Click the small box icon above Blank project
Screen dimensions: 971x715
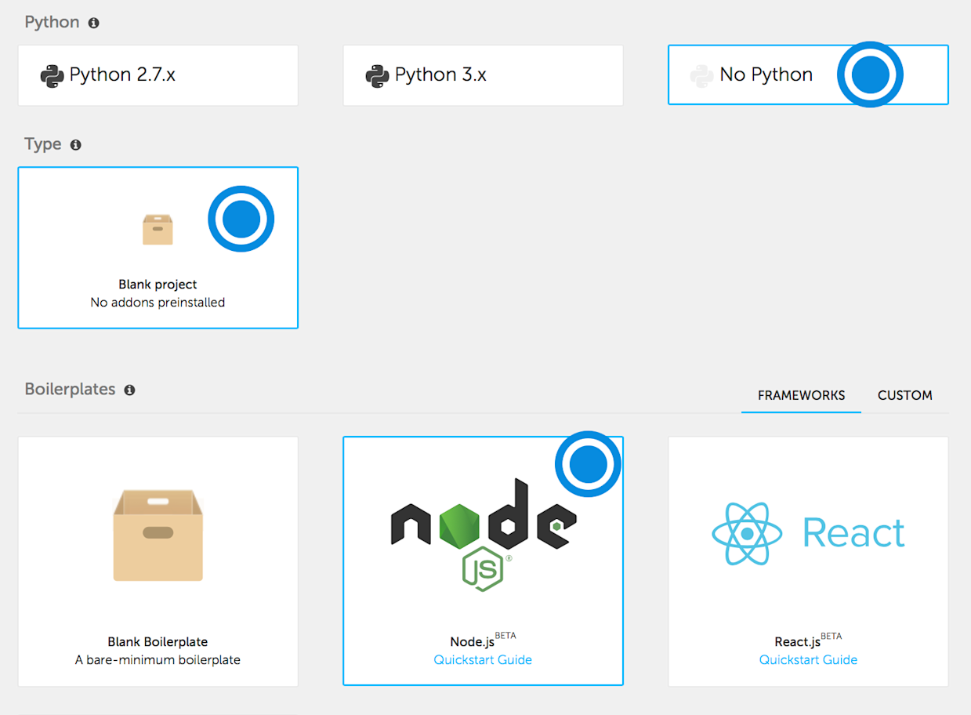point(158,230)
